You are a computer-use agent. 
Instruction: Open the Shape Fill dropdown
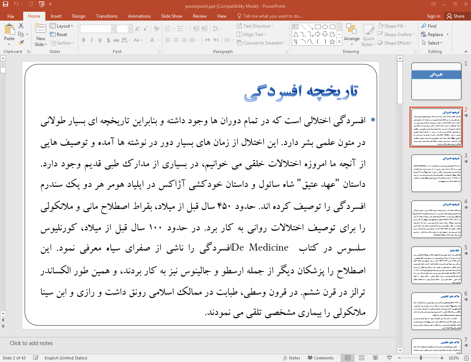[393, 26]
